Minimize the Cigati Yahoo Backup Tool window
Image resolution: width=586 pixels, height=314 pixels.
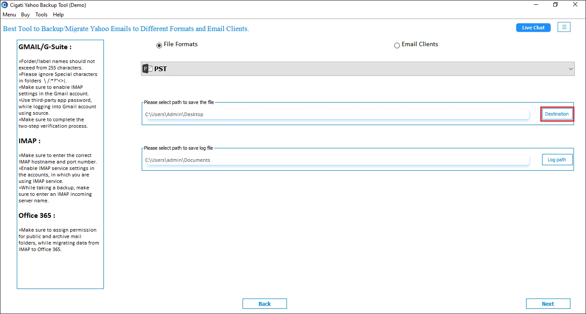point(536,5)
